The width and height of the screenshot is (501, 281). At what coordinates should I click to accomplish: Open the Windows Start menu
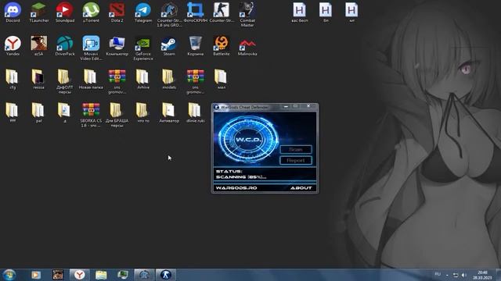coord(9,275)
